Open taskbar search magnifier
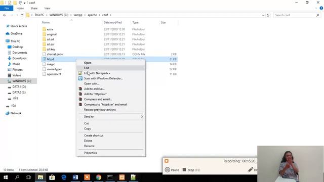This screenshot has width=324, height=182. pos(17,177)
